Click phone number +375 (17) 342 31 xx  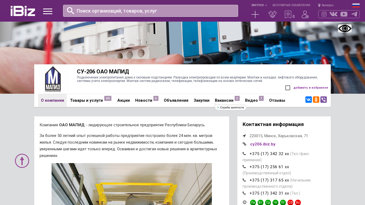click(269, 193)
